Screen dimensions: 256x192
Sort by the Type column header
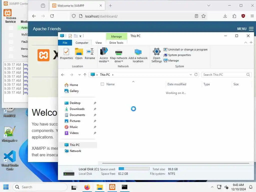[206, 84]
